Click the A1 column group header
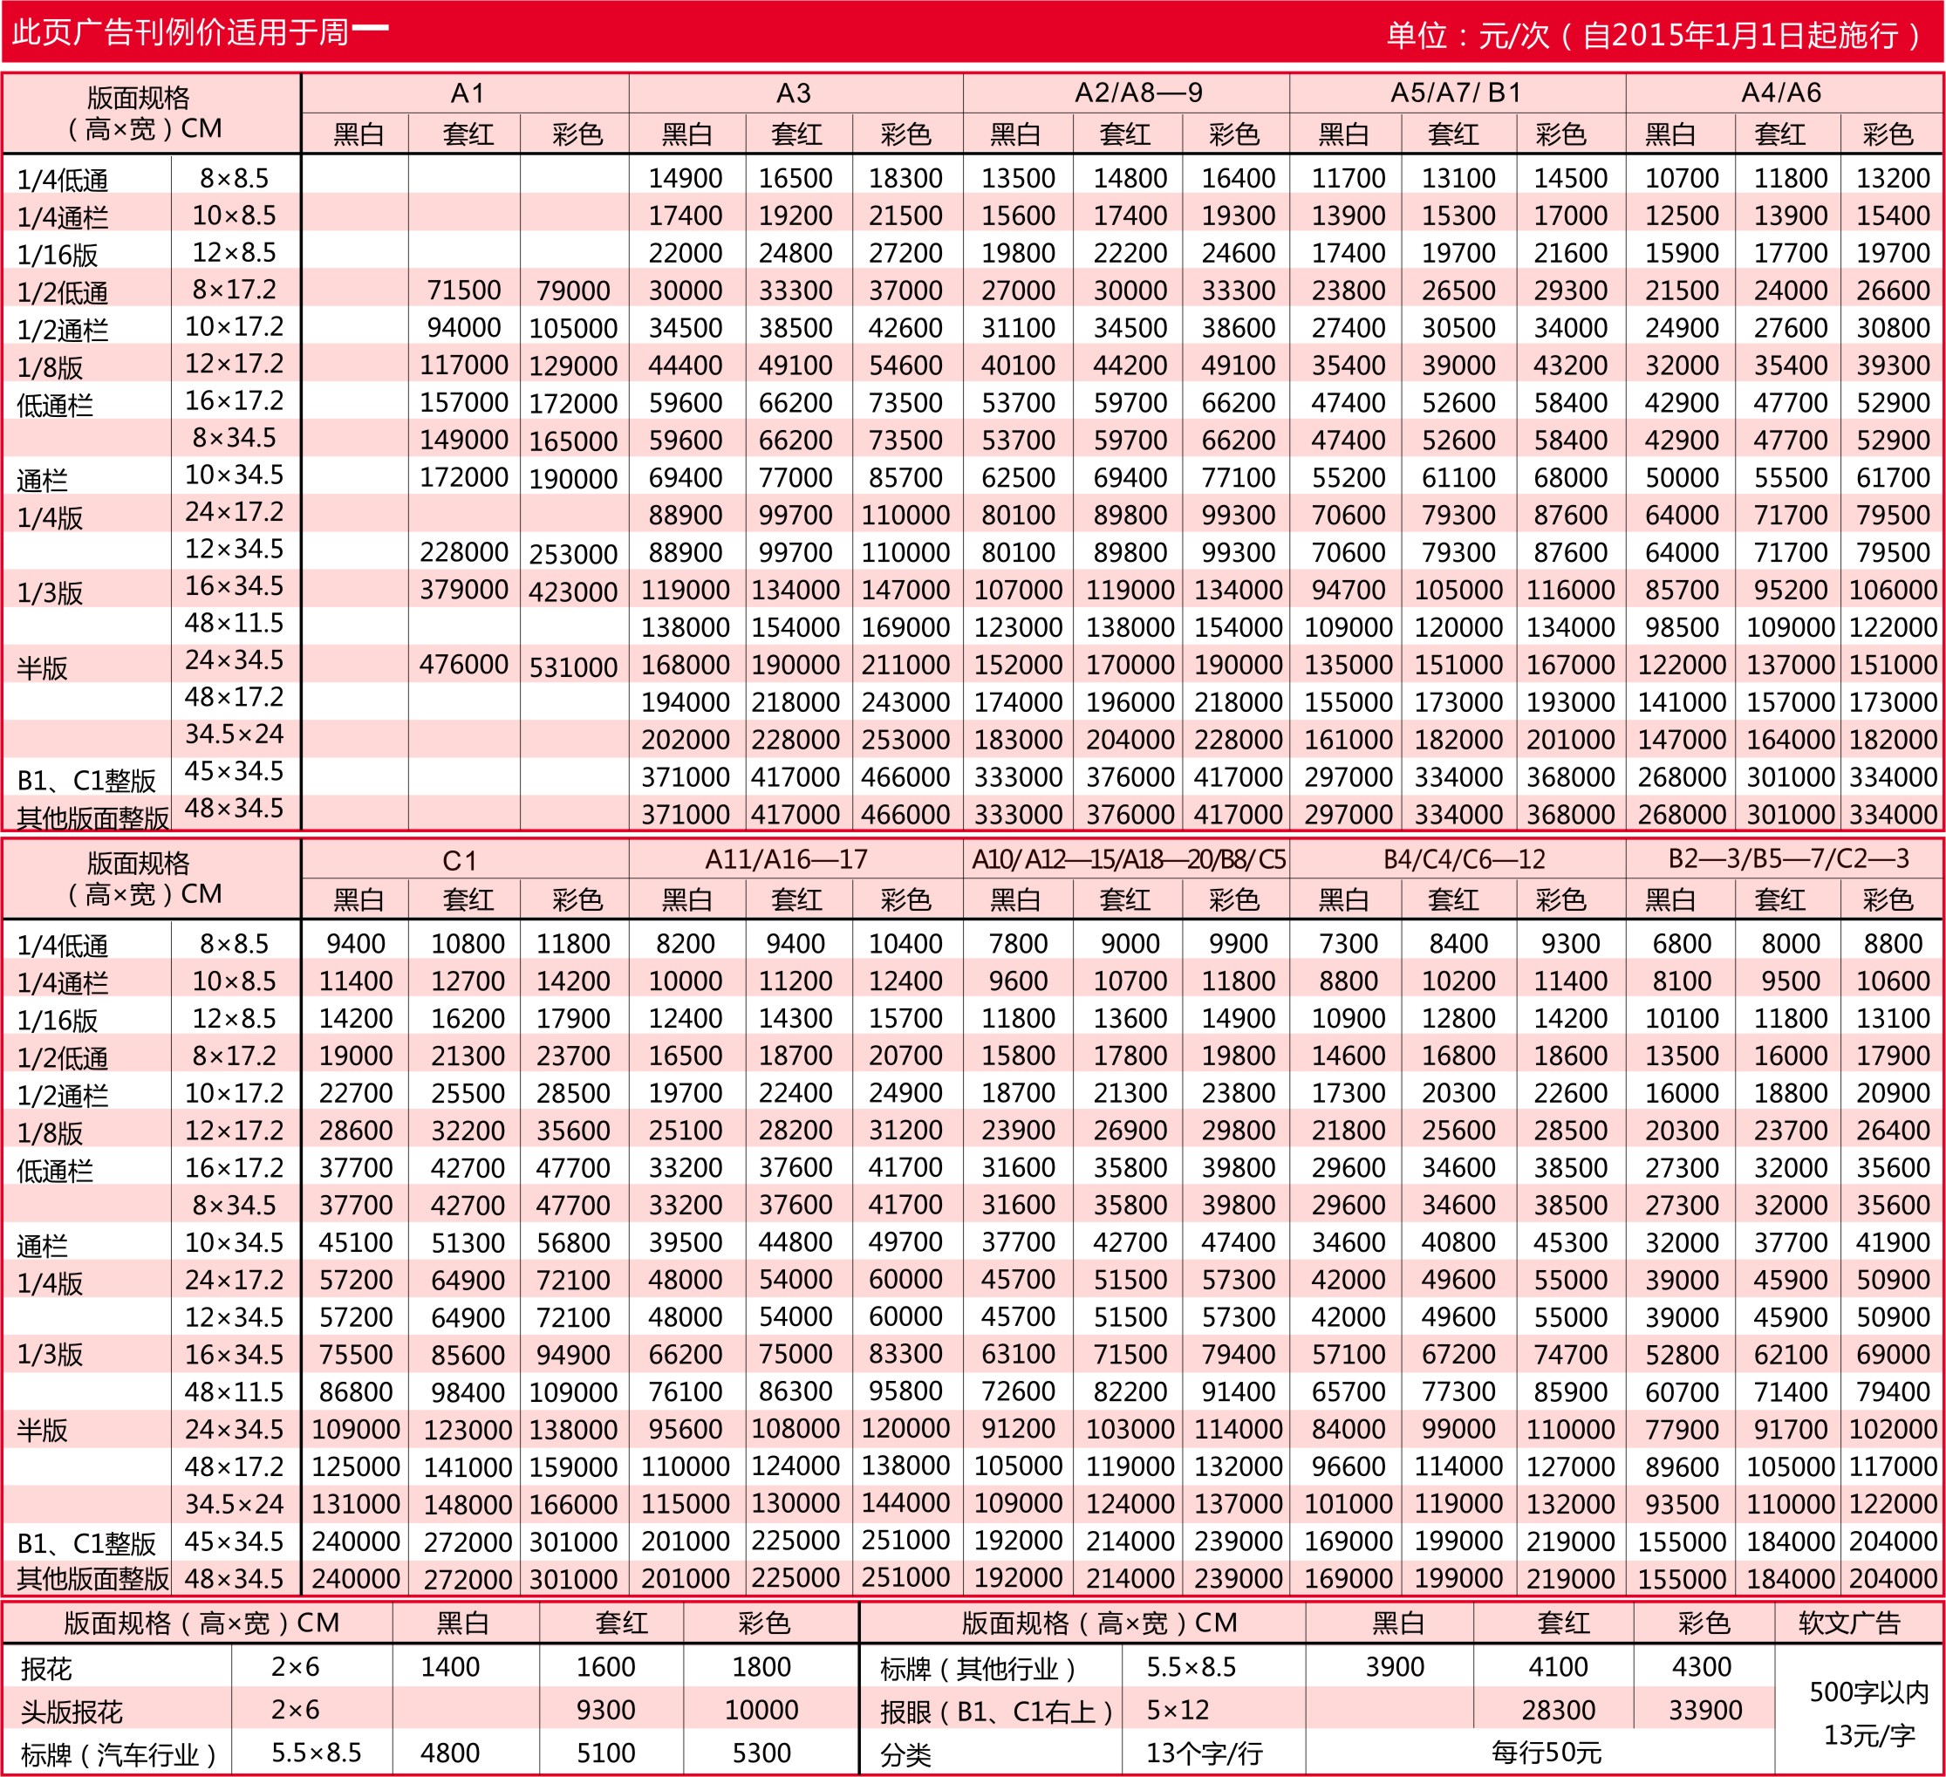Viewport: 1946px width, 1777px height. pos(467,93)
